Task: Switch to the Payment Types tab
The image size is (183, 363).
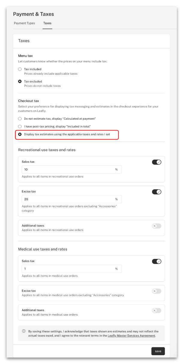Action: [24, 23]
